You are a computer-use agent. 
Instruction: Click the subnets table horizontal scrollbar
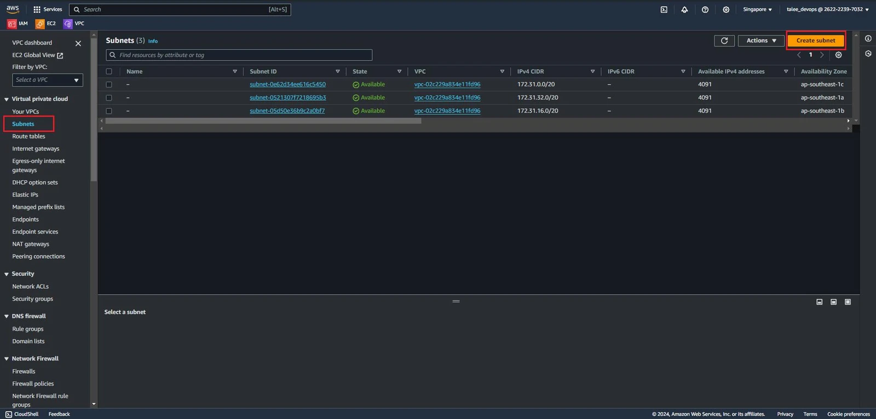(x=263, y=121)
